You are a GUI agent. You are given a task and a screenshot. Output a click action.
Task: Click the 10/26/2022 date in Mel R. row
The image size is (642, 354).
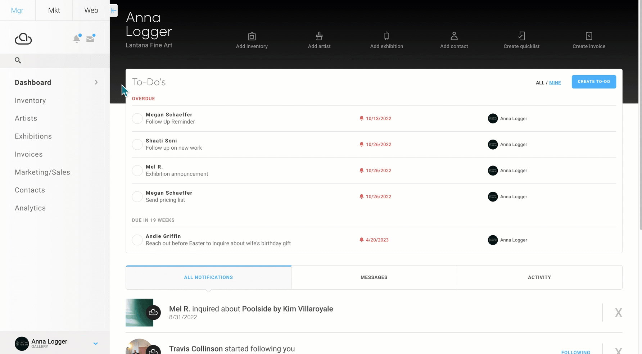coord(379,171)
